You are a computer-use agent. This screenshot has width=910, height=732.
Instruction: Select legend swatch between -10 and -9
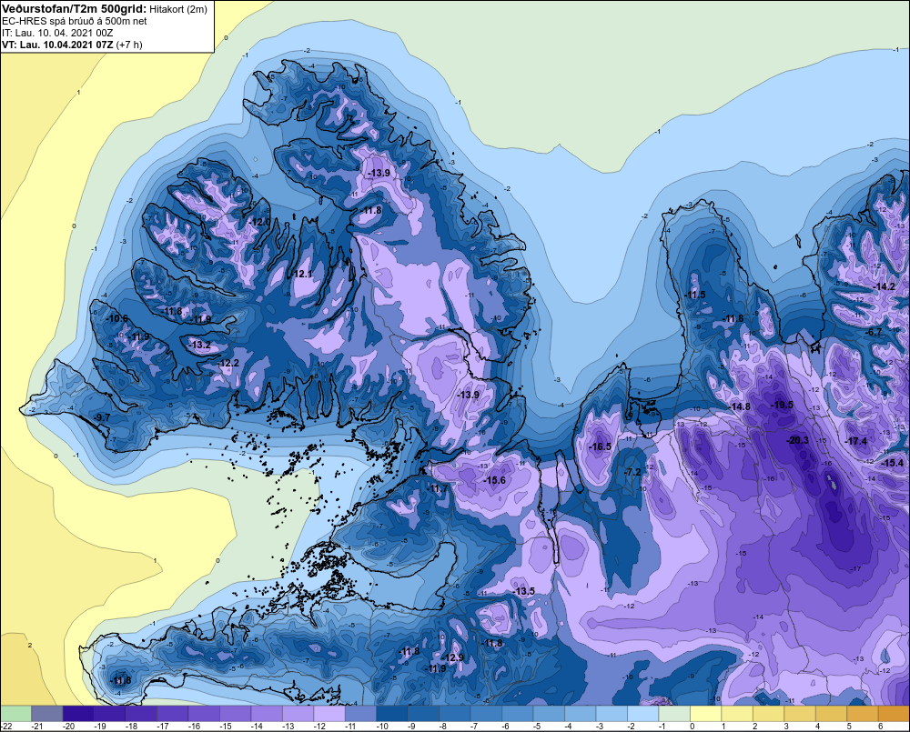point(391,714)
